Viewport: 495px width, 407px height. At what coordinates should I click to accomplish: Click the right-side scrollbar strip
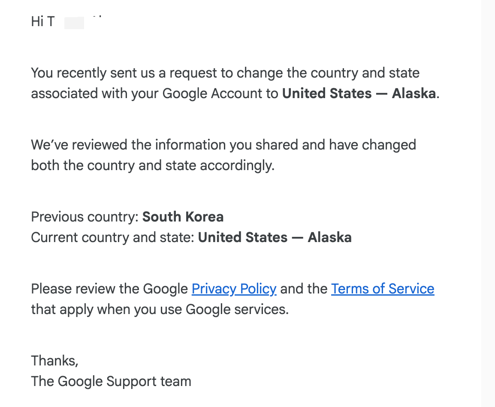[x=488, y=203]
